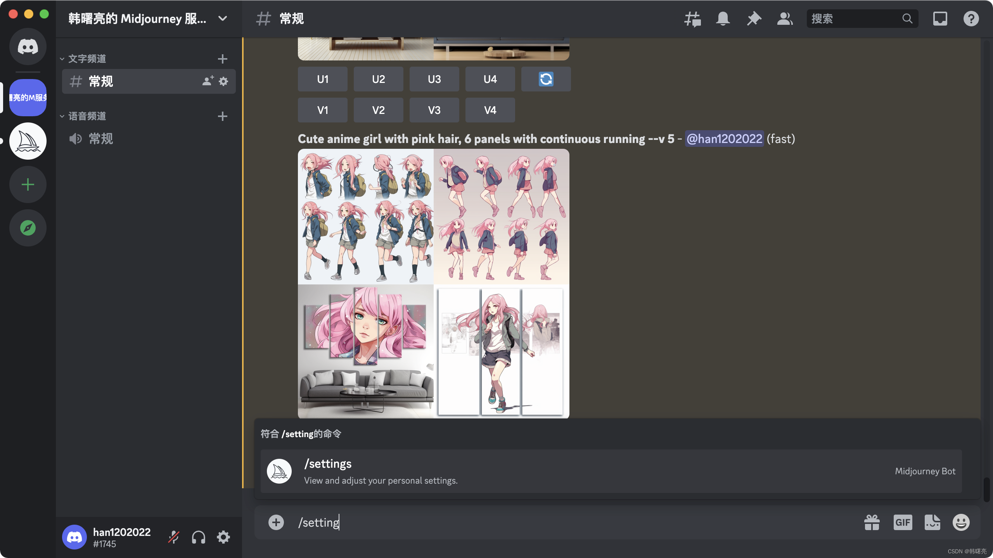Create variations of image 1 with V1

point(323,110)
